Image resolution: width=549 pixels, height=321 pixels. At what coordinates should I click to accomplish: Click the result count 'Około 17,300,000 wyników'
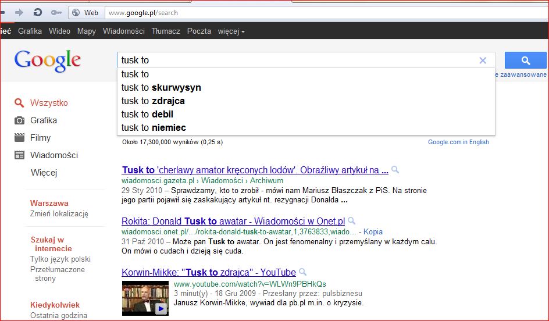point(172,142)
